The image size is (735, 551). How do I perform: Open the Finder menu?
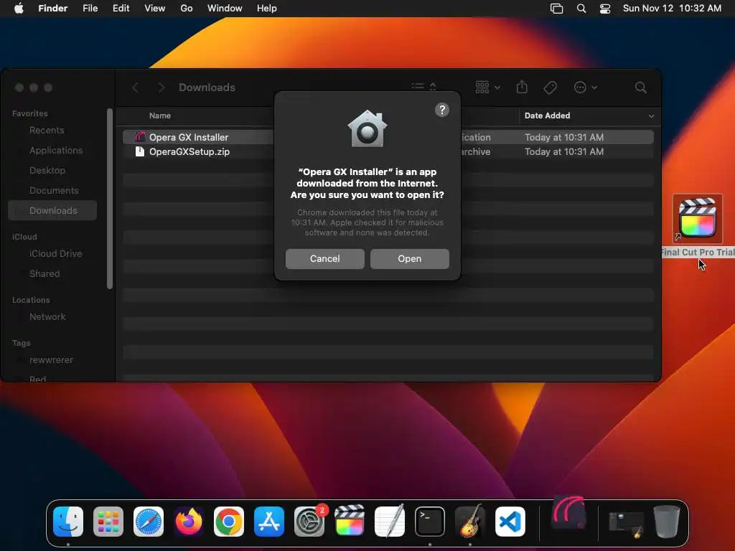tap(52, 9)
